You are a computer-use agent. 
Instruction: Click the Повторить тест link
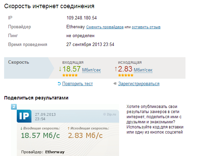point(78,84)
